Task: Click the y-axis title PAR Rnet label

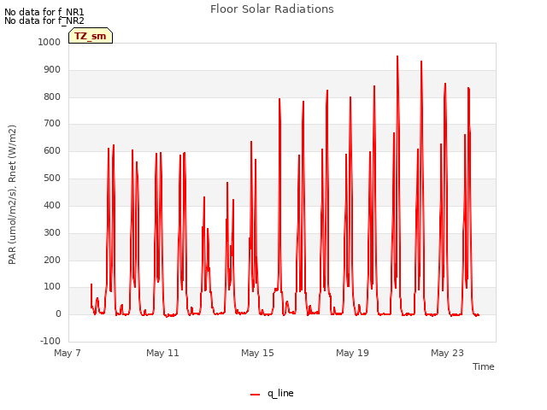Action: (x=12, y=195)
